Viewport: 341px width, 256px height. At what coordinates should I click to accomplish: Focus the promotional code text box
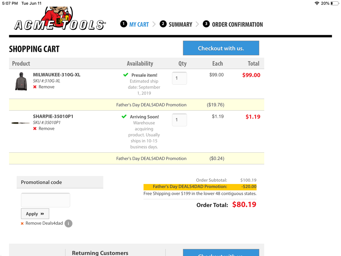[45, 200]
